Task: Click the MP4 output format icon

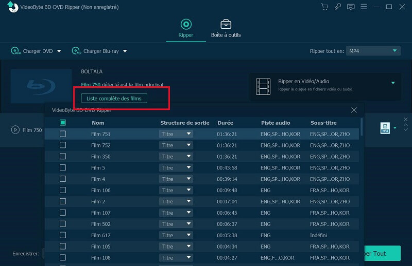Action: click(x=385, y=128)
